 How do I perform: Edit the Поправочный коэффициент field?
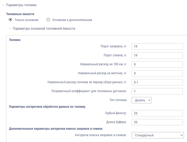point(157,91)
